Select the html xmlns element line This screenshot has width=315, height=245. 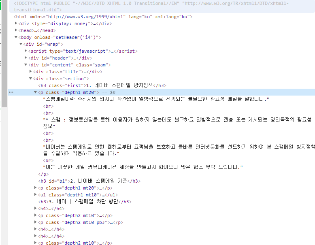click(103, 17)
